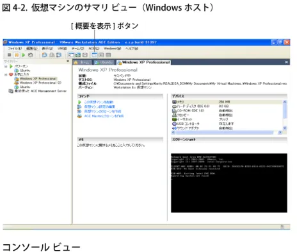Screen dimensions: 297x252
Task: Open the チーム(T) menu
Action: 77,49
